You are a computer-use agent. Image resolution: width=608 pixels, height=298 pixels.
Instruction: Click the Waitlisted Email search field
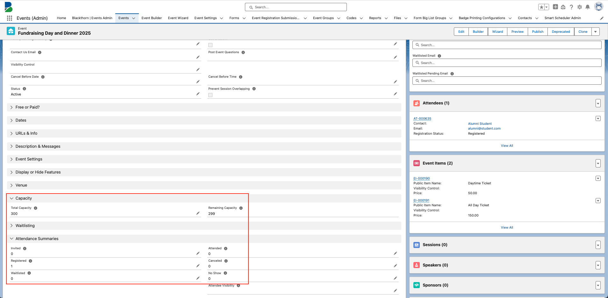click(x=507, y=63)
